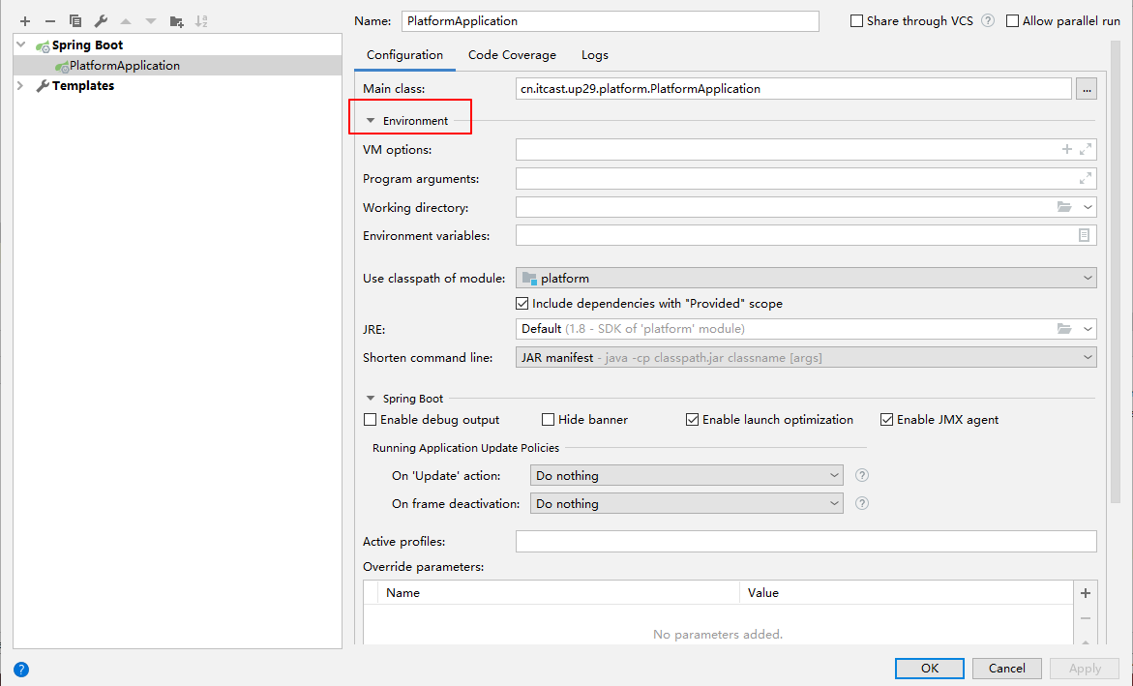The image size is (1133, 686).
Task: Open dialog help question mark icon
Action: (x=21, y=670)
